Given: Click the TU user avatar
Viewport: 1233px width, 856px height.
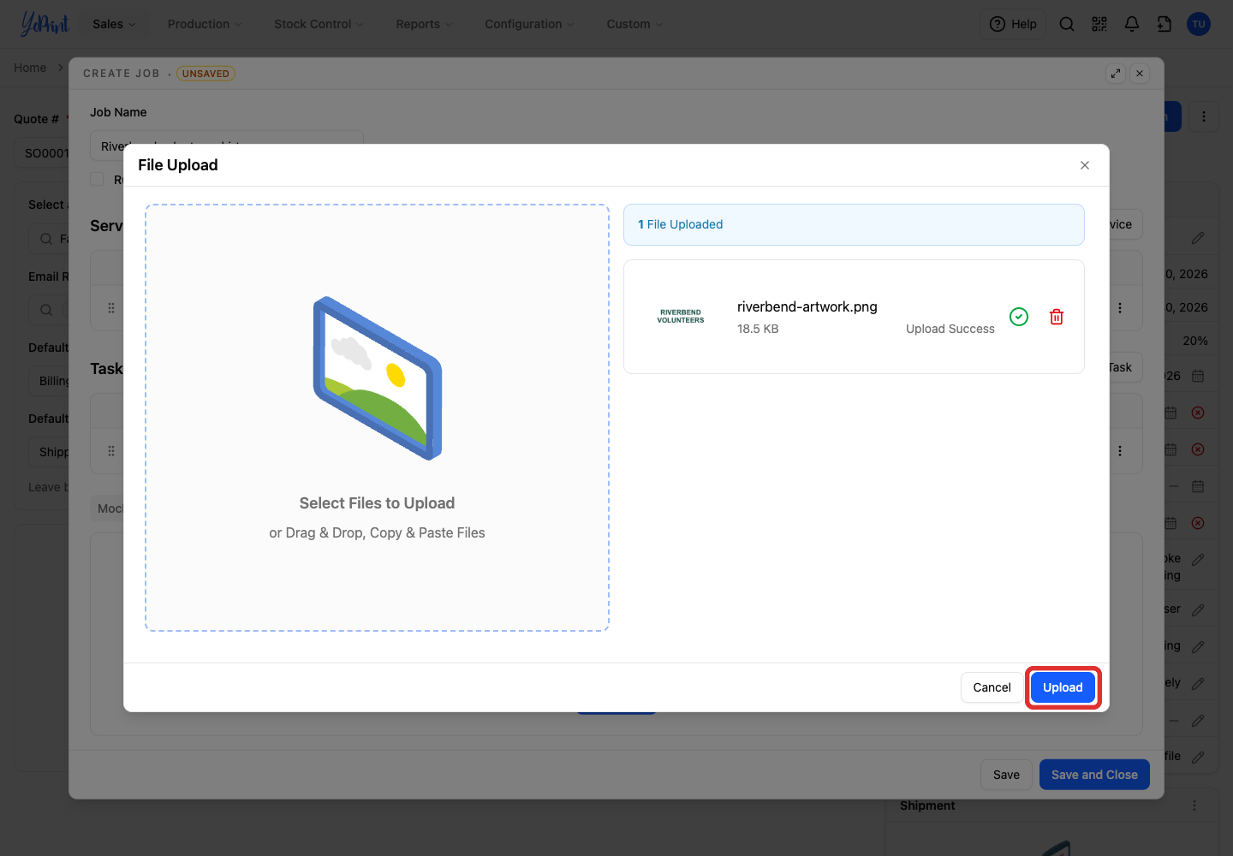Looking at the screenshot, I should 1199,24.
